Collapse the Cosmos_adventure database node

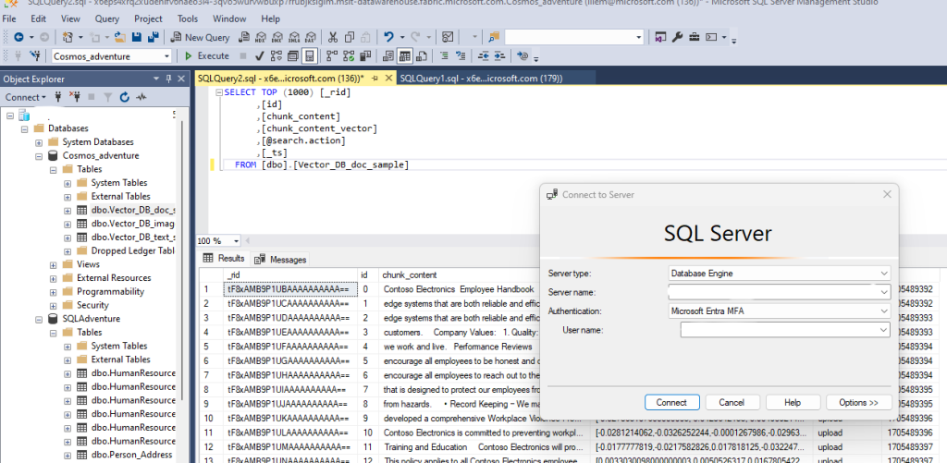click(39, 156)
